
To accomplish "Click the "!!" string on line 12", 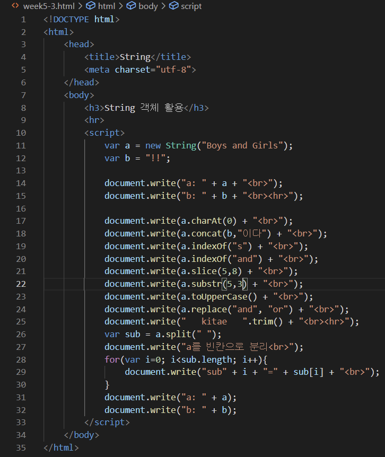I will 155,159.
